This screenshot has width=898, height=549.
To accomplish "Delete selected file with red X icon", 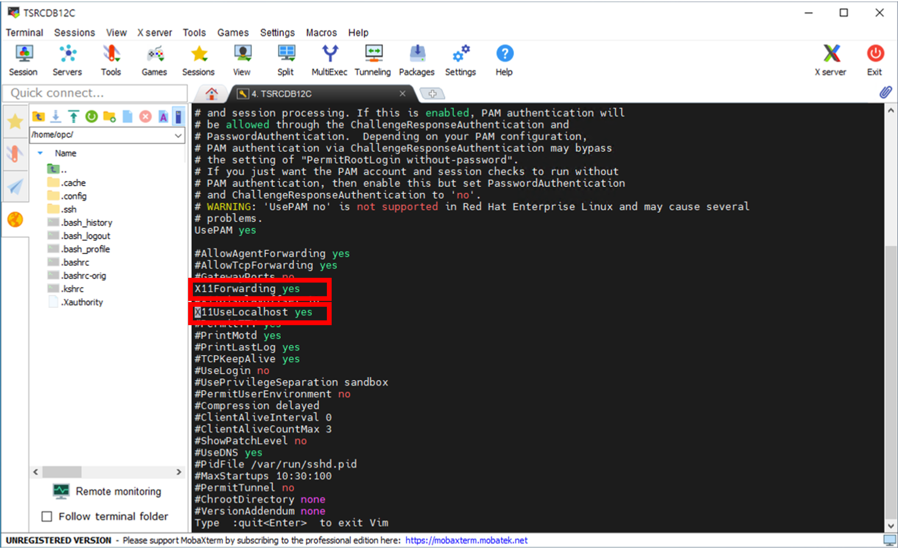I will click(x=146, y=117).
